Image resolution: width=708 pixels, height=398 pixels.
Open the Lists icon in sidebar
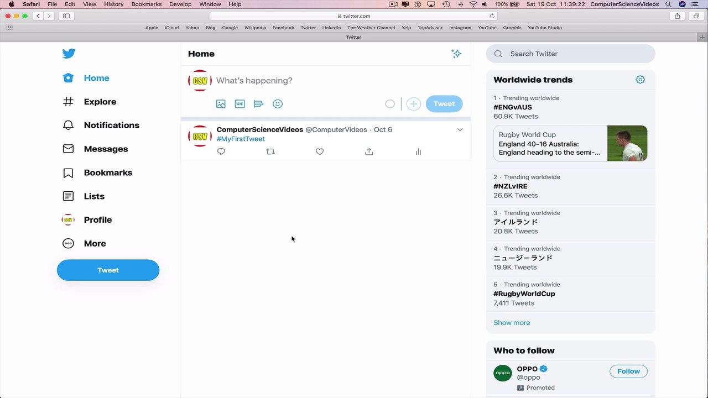click(x=68, y=196)
